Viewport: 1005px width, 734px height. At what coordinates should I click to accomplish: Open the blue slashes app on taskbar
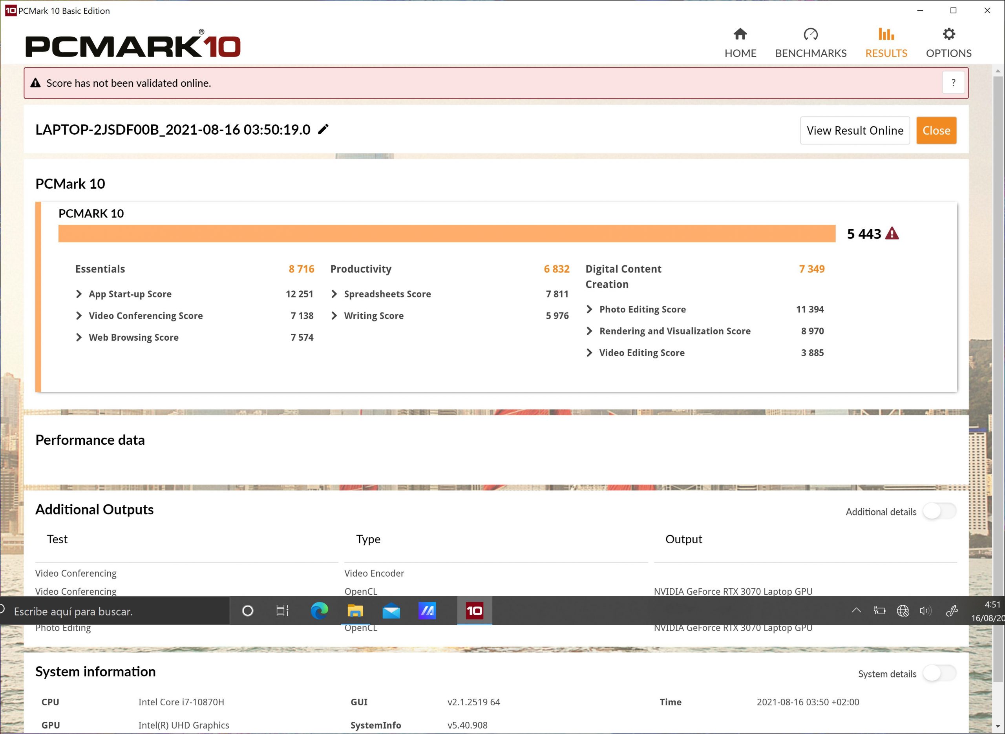tap(427, 611)
